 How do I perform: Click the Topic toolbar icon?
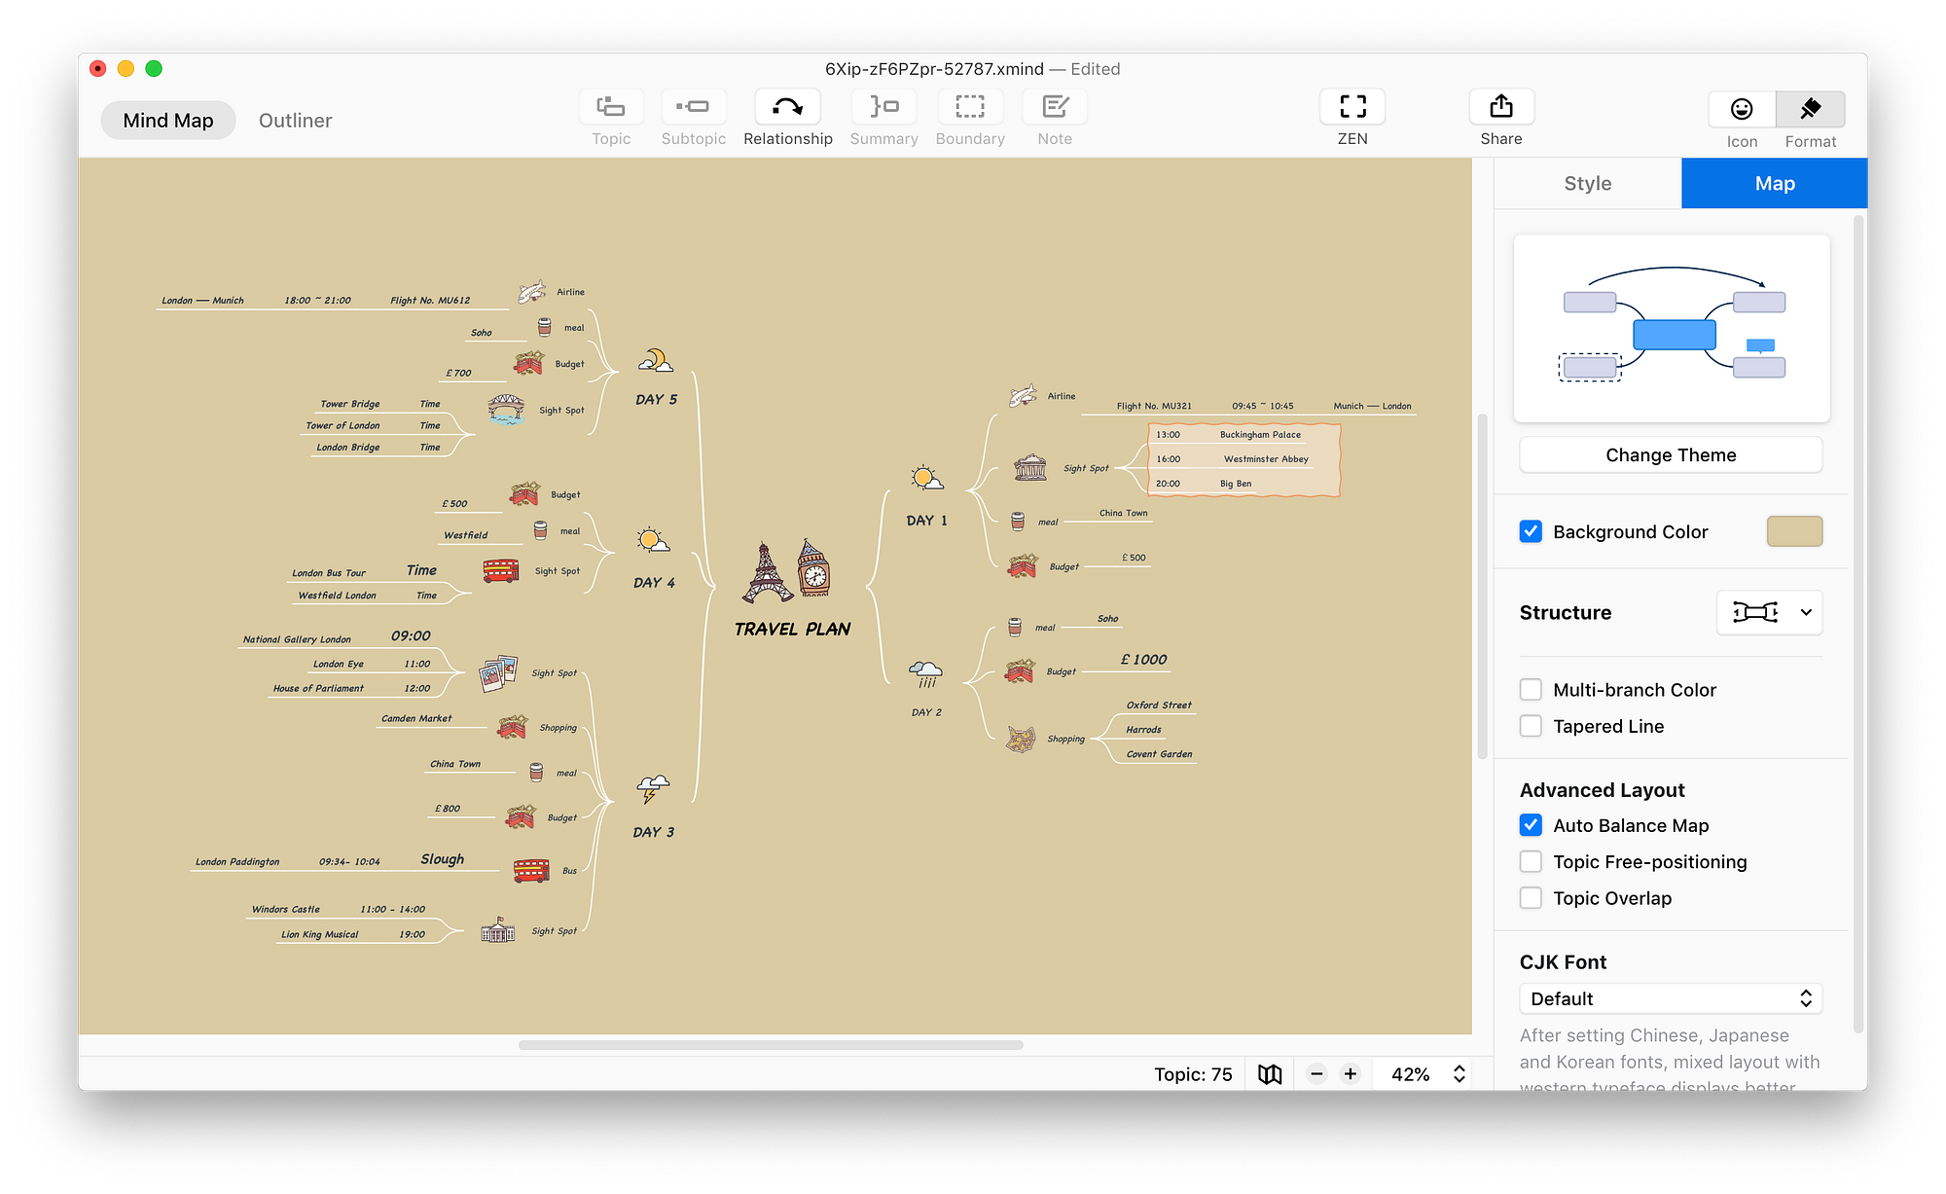click(611, 107)
